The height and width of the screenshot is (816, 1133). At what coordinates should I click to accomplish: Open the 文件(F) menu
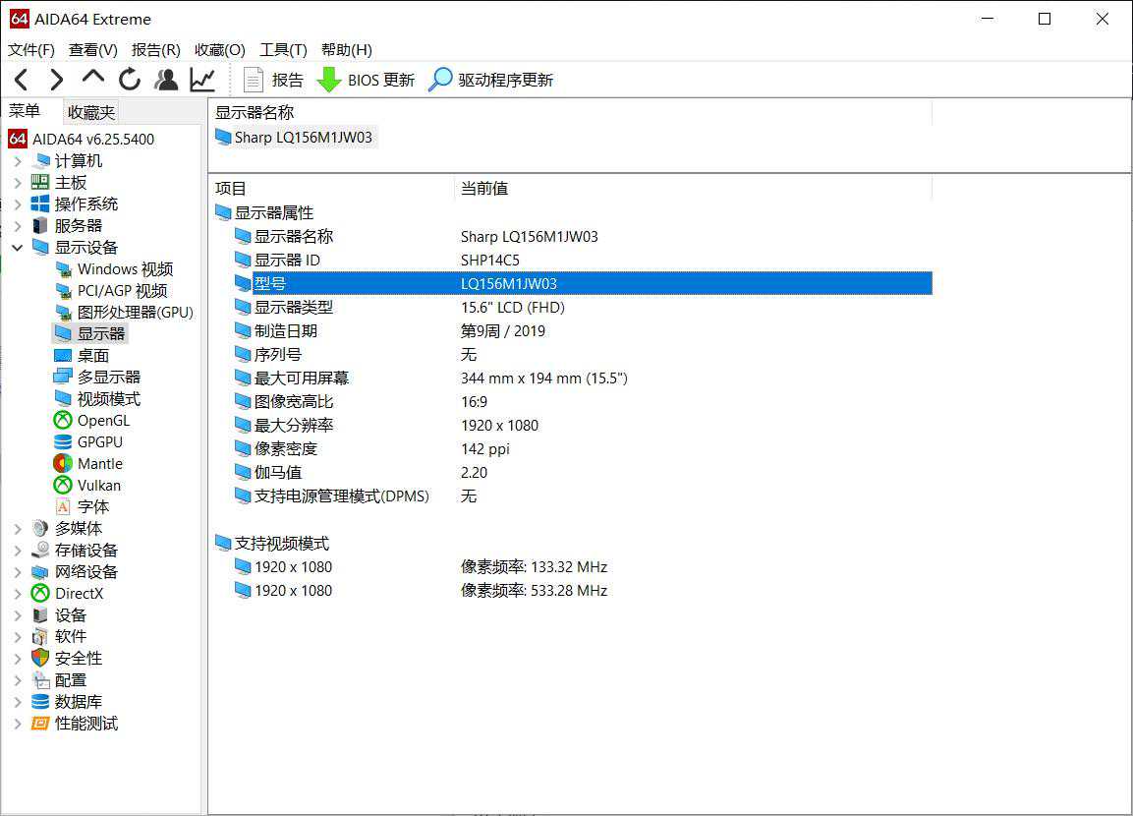coord(31,50)
